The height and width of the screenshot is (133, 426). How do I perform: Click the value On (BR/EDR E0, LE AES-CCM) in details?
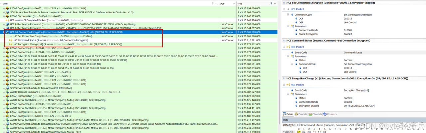[x=359, y=106]
